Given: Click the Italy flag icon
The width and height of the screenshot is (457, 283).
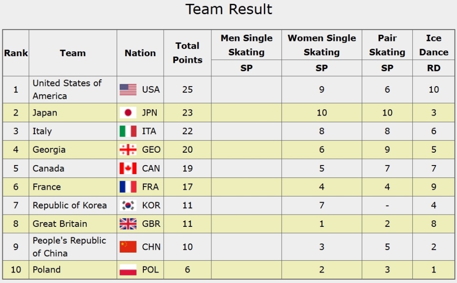Looking at the screenshot, I should click(x=128, y=131).
